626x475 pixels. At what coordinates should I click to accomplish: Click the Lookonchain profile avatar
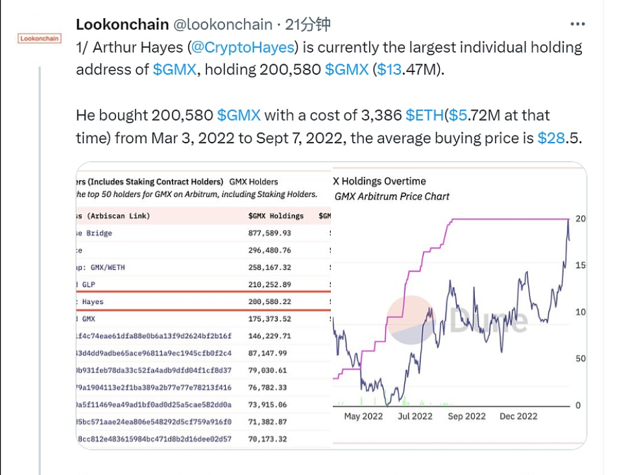[x=39, y=38]
